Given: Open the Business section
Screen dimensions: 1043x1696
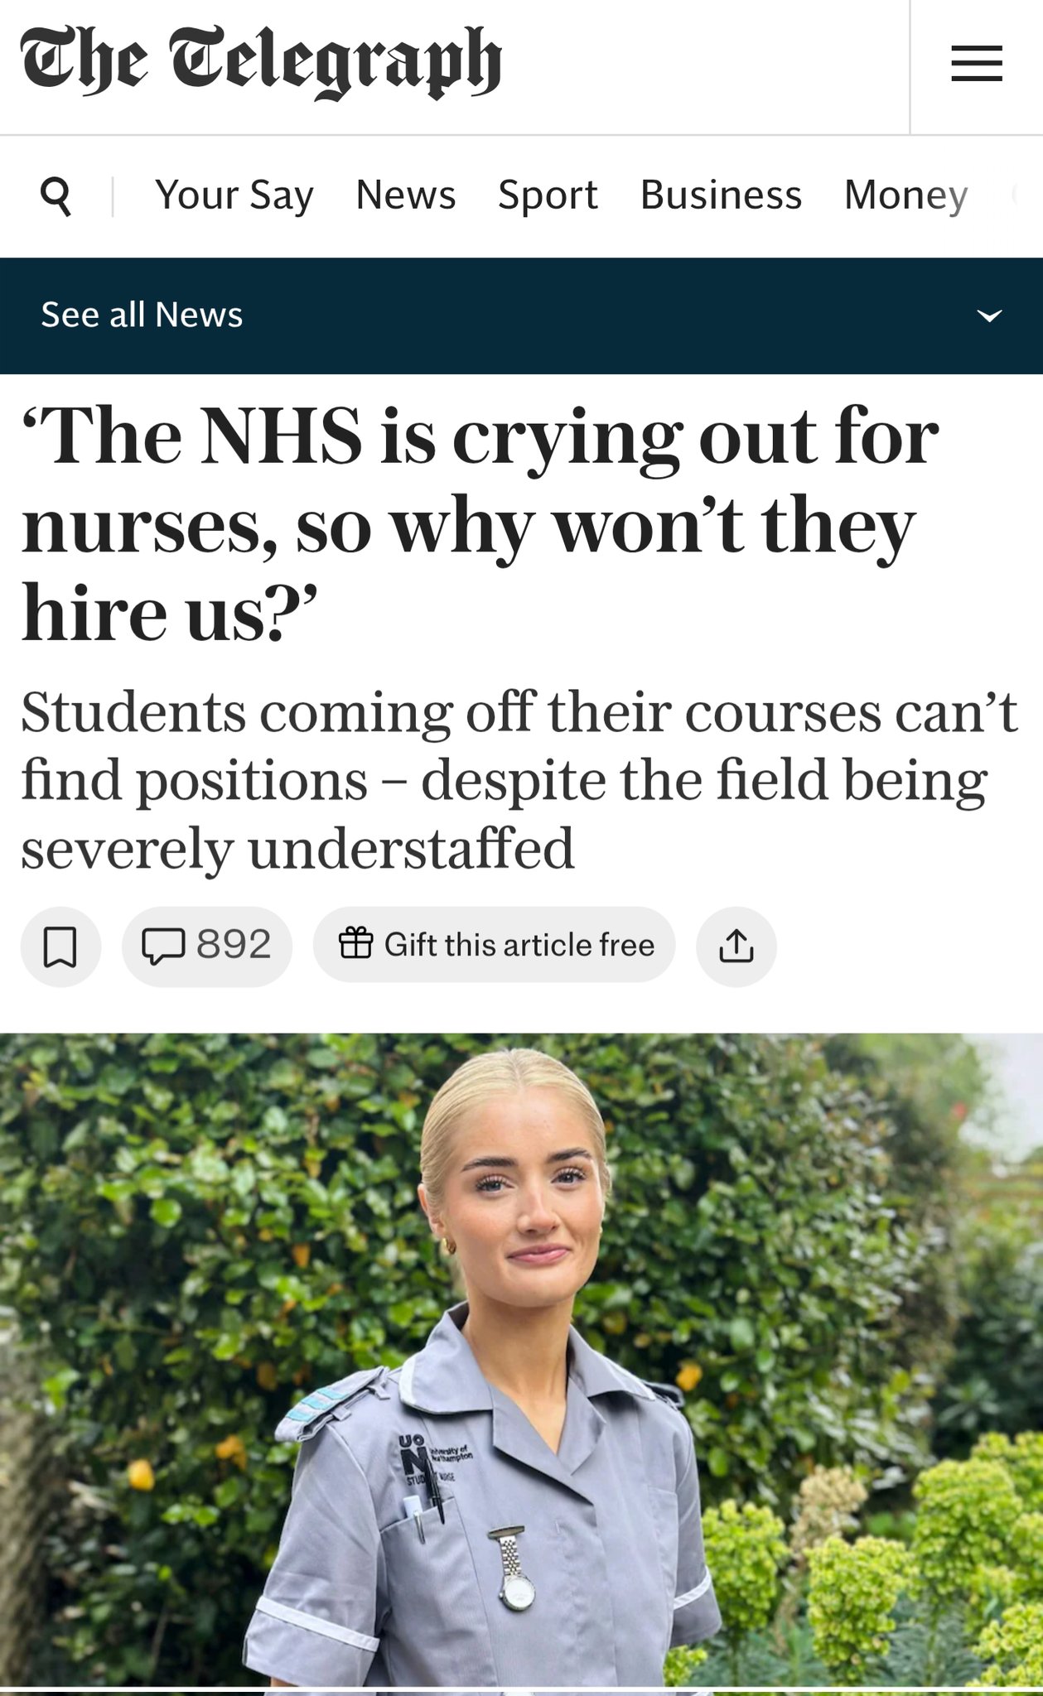Looking at the screenshot, I should coord(721,195).
